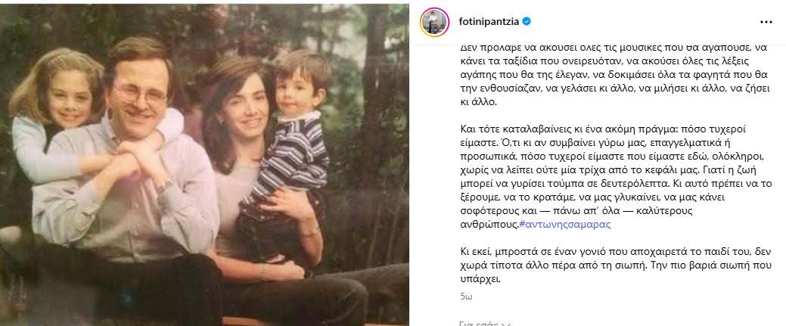The height and width of the screenshot is (326, 786).
Task: Open the #αντωνηςσαμαρας hashtag link
Action: (x=565, y=225)
